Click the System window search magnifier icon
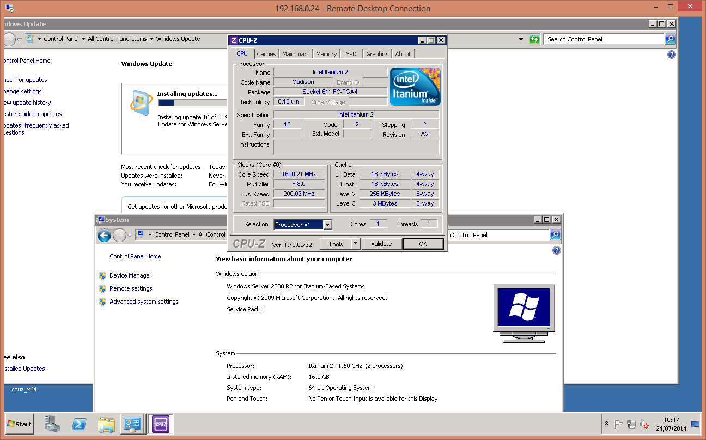The width and height of the screenshot is (706, 440). [555, 235]
